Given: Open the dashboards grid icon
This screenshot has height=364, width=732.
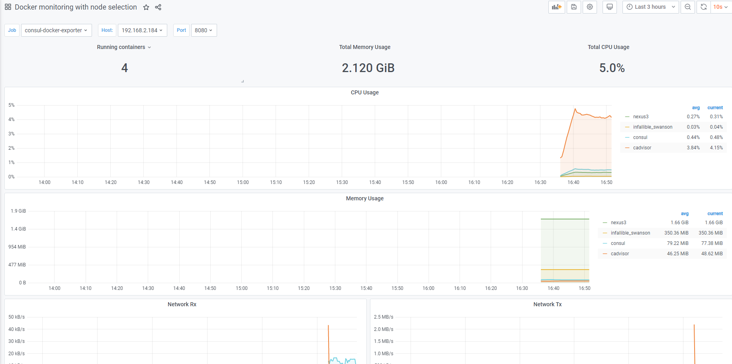Looking at the screenshot, I should coord(8,7).
